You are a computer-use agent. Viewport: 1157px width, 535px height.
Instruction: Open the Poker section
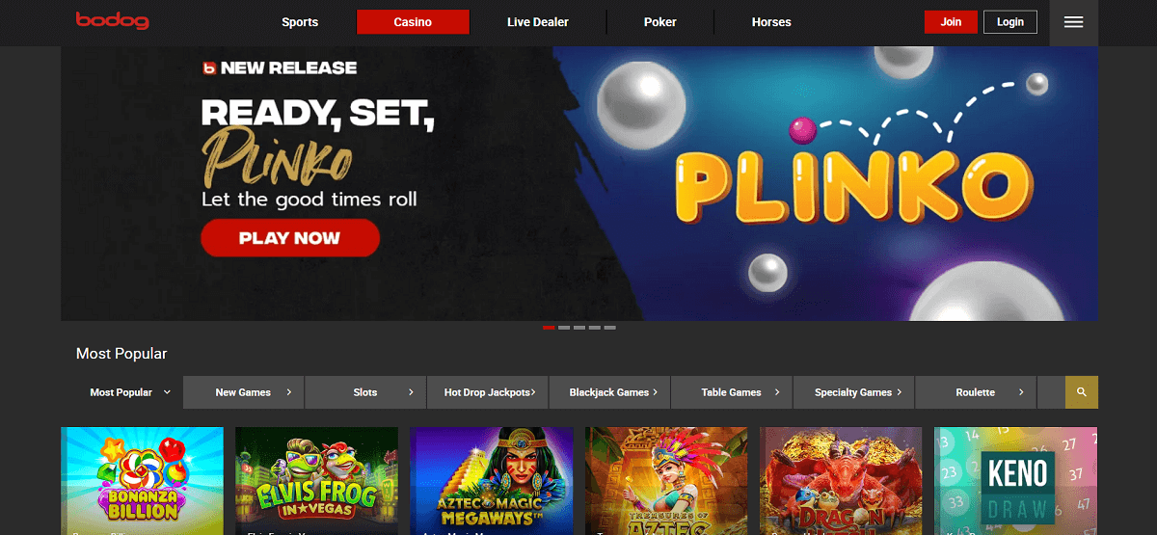click(660, 22)
